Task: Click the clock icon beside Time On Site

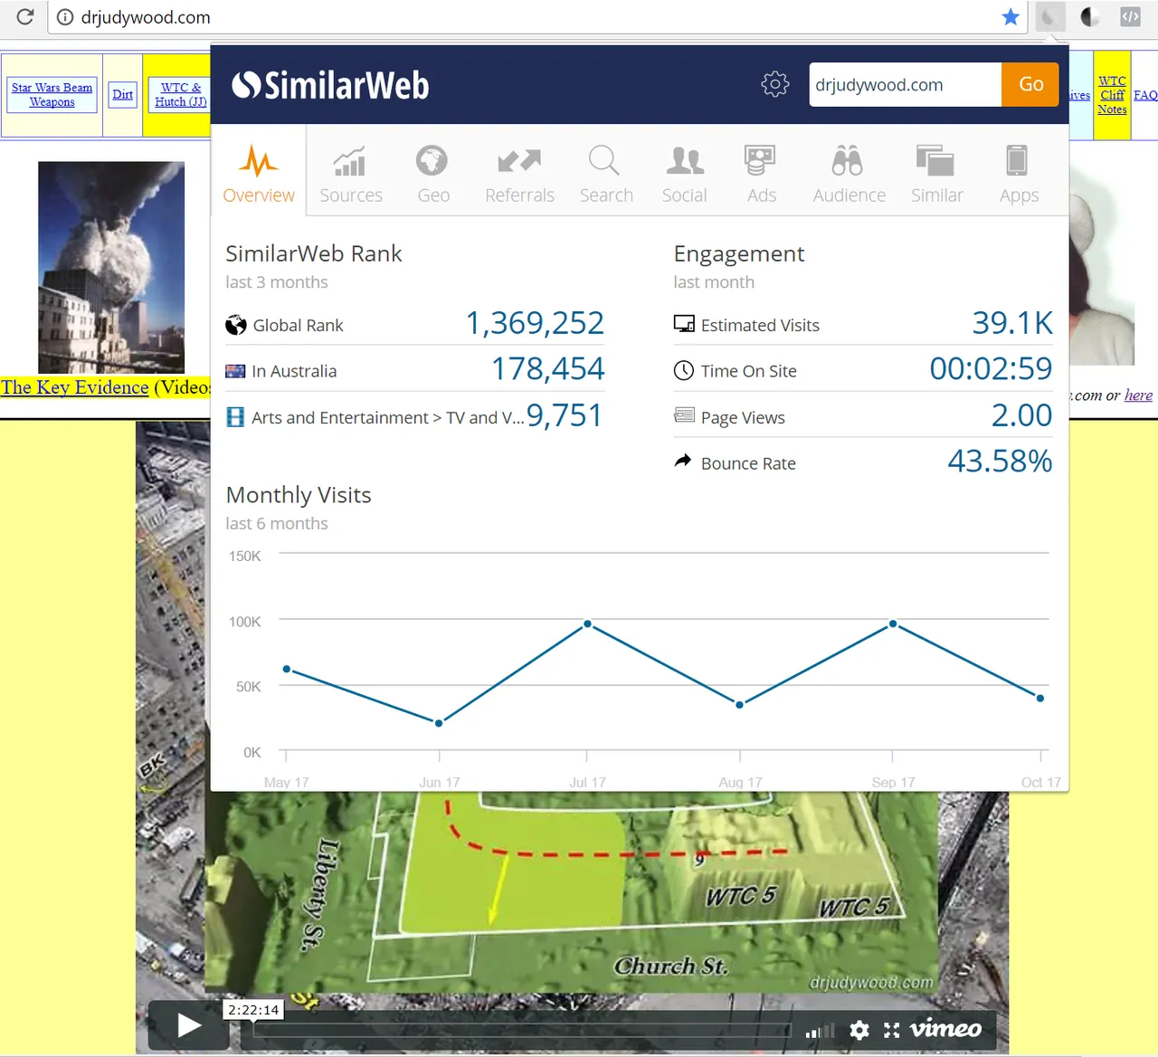Action: [x=684, y=370]
